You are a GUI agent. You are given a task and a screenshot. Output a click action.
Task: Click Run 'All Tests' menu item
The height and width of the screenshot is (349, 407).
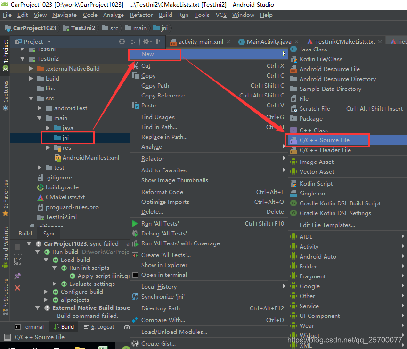coord(208,223)
